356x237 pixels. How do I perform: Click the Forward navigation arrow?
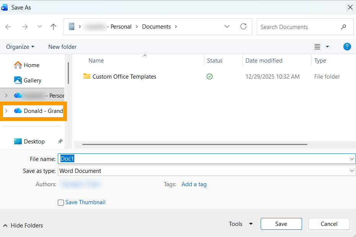(25, 27)
